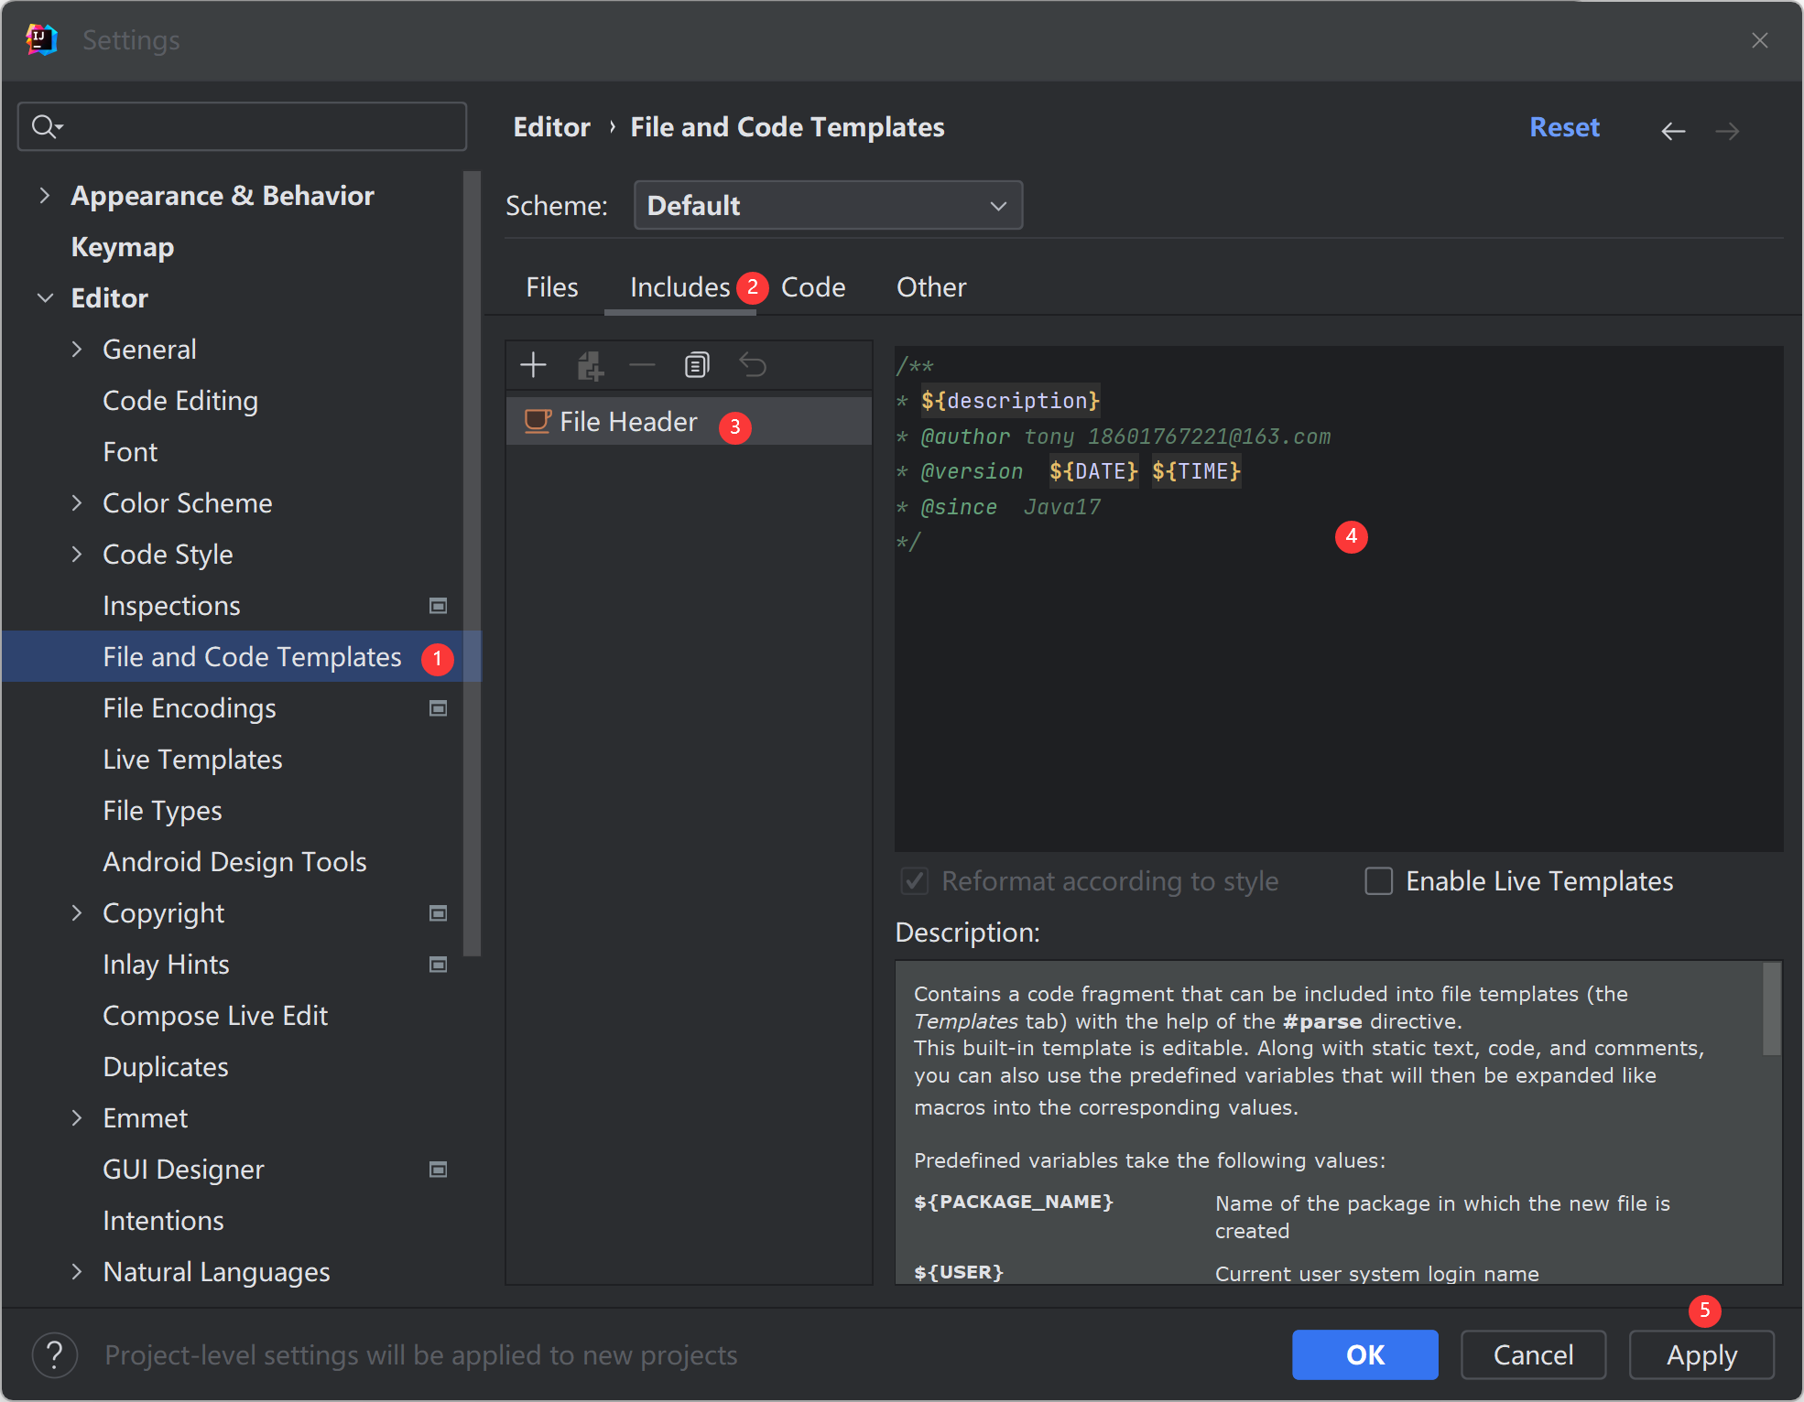Expand Appearance & Behavior section

pos(44,196)
